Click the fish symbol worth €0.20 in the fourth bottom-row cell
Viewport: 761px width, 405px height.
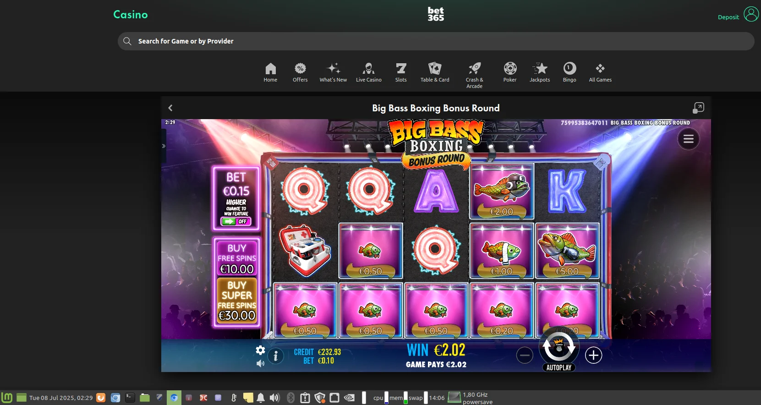pyautogui.click(x=502, y=310)
